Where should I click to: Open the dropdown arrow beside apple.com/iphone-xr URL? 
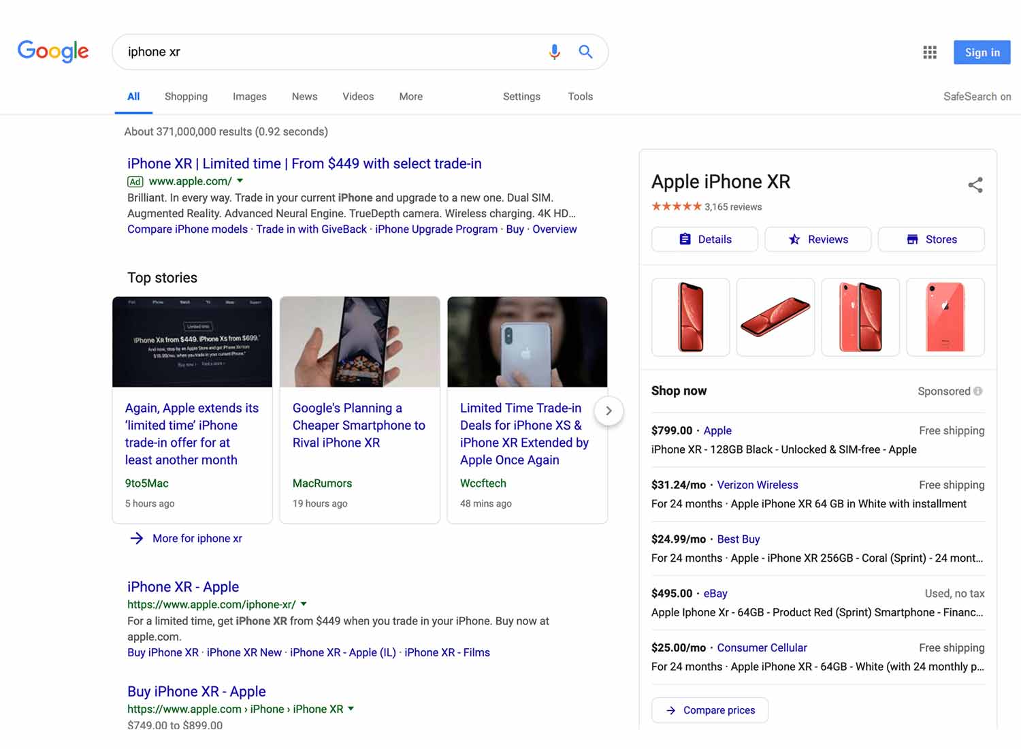point(304,604)
